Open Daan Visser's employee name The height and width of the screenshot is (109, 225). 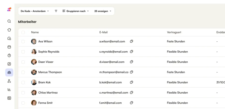pyautogui.click(x=46, y=62)
